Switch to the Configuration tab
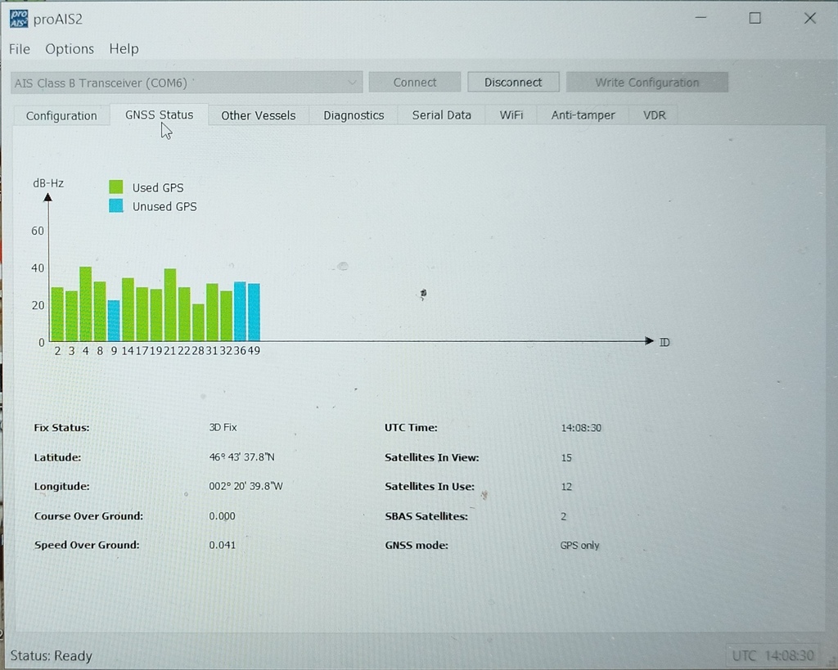This screenshot has height=670, width=838. 61,116
